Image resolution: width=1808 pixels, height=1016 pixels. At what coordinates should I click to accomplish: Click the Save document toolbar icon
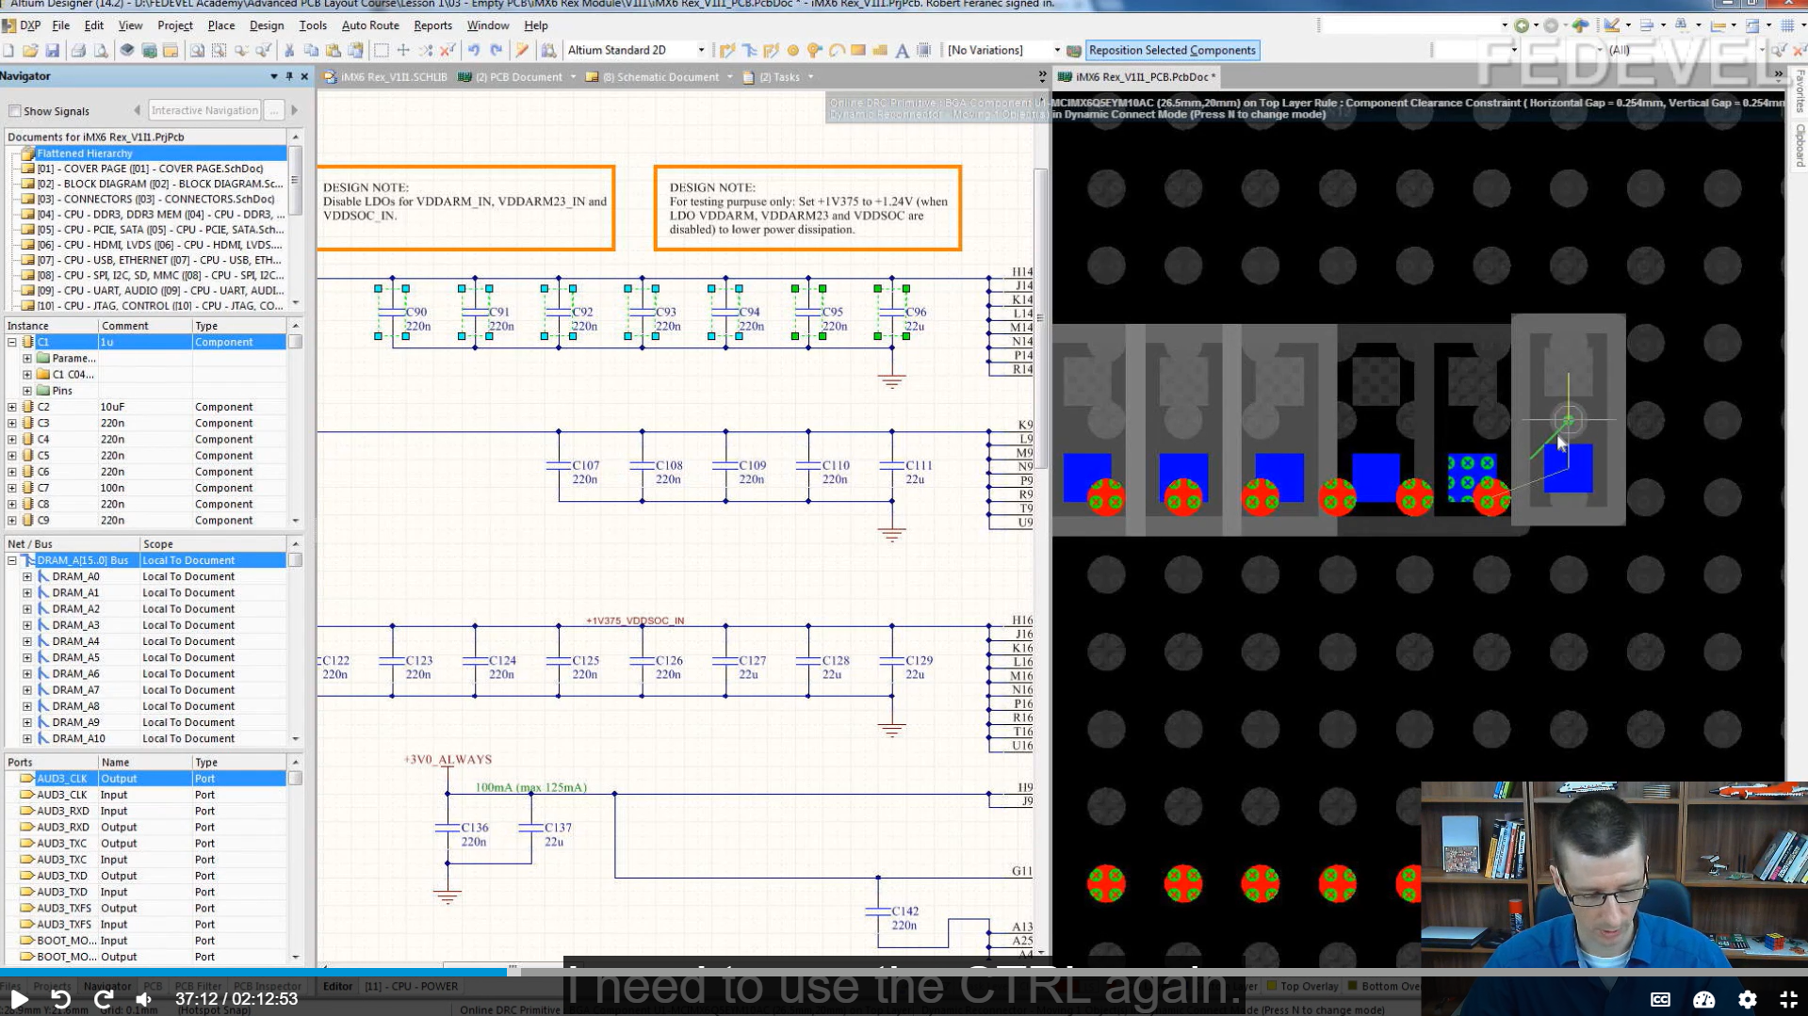click(53, 51)
